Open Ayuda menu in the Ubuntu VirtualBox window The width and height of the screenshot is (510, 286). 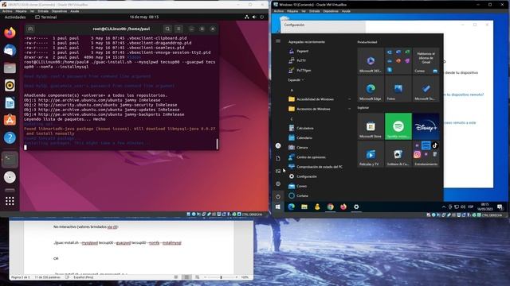[x=75, y=11]
